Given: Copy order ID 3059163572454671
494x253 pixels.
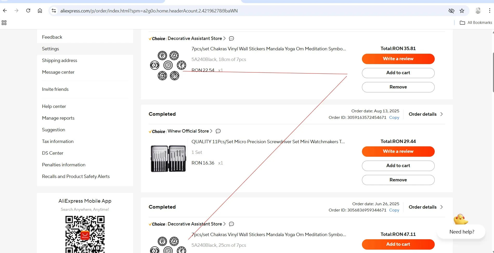Looking at the screenshot, I should point(394,117).
